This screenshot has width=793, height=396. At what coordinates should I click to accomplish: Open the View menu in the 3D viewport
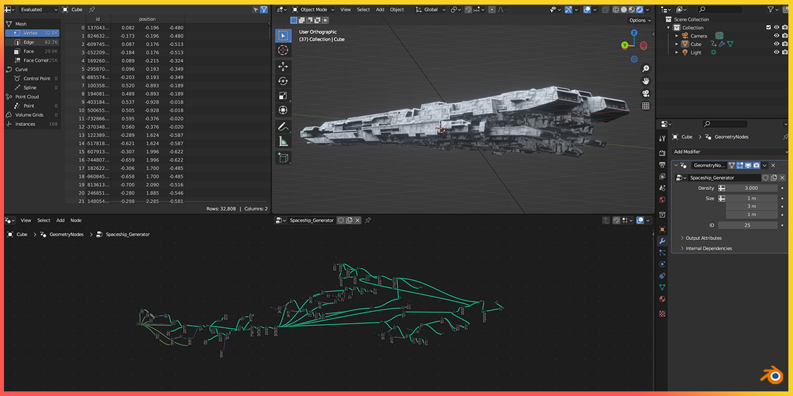coord(346,10)
